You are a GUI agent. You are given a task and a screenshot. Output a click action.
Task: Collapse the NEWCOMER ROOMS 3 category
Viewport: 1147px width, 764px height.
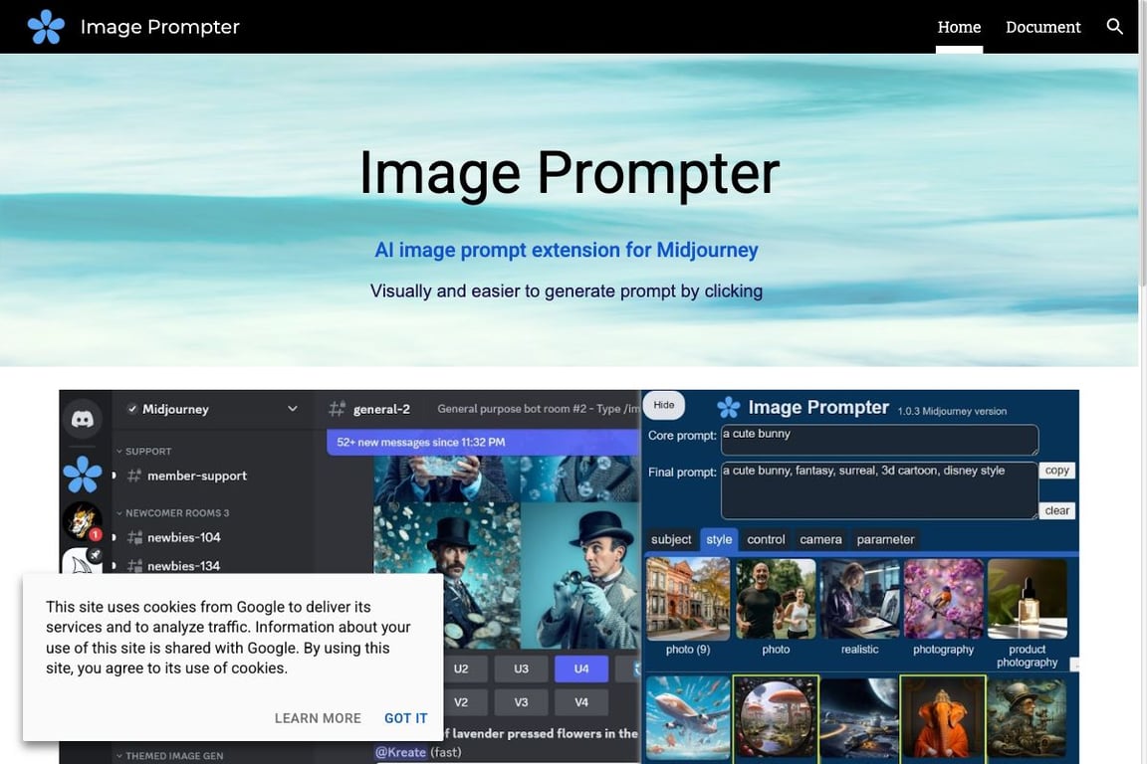pyautogui.click(x=172, y=512)
